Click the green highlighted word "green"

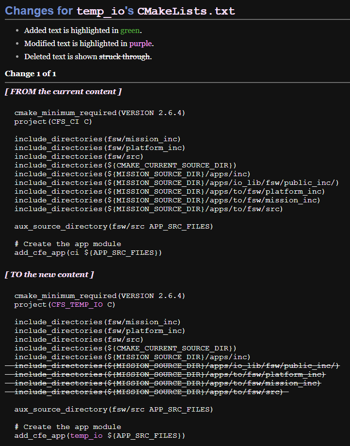[130, 31]
